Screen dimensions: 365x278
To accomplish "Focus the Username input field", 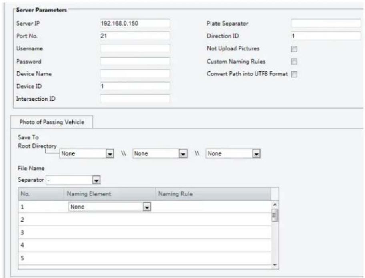I will (135, 48).
